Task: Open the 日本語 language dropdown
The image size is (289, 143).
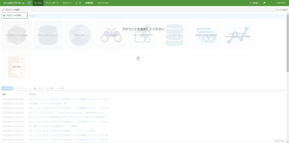Action: coord(255,3)
